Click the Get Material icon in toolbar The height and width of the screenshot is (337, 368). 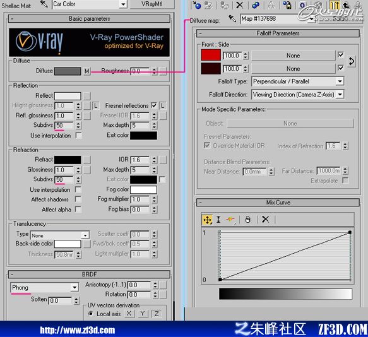[x=197, y=4]
